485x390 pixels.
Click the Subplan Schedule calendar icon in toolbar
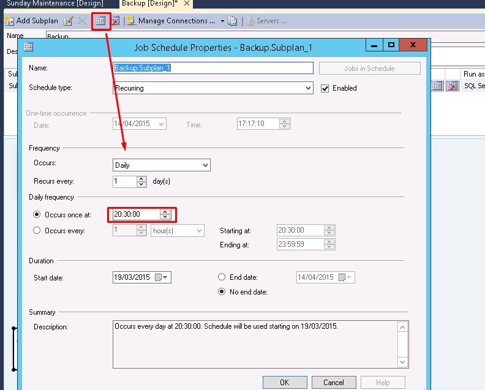click(x=100, y=21)
